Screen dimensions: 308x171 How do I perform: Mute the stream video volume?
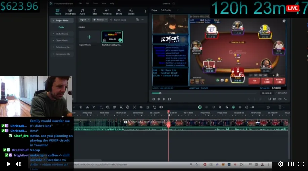[18, 164]
